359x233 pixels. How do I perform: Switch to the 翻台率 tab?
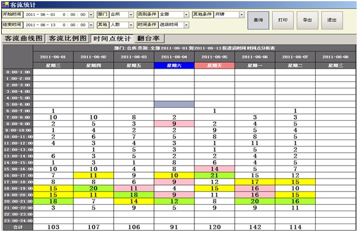(149, 38)
